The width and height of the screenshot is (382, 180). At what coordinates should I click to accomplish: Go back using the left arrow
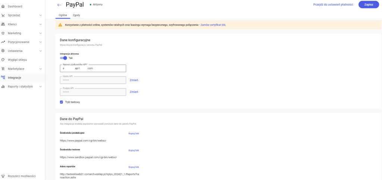59,5
